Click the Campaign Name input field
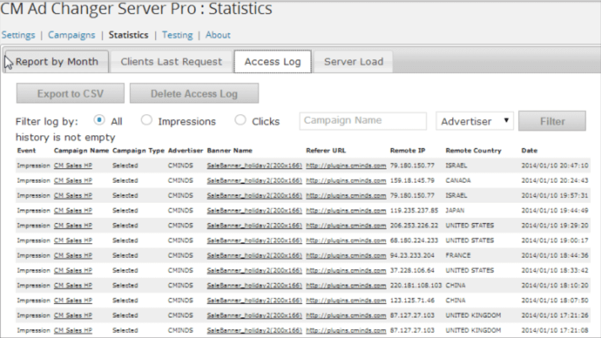The width and height of the screenshot is (601, 338). (363, 121)
